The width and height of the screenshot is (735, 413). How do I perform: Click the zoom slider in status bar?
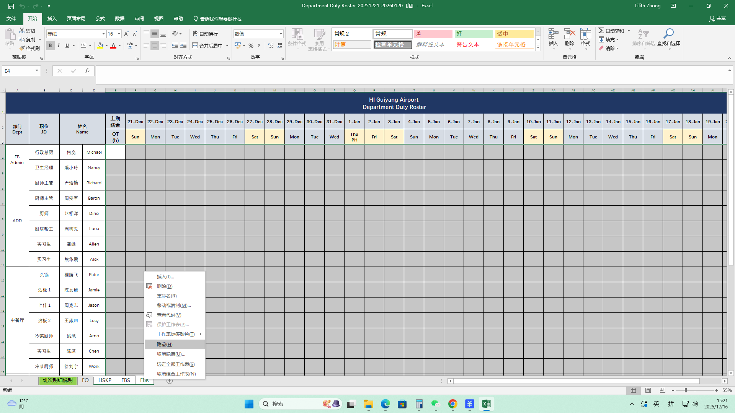point(685,390)
